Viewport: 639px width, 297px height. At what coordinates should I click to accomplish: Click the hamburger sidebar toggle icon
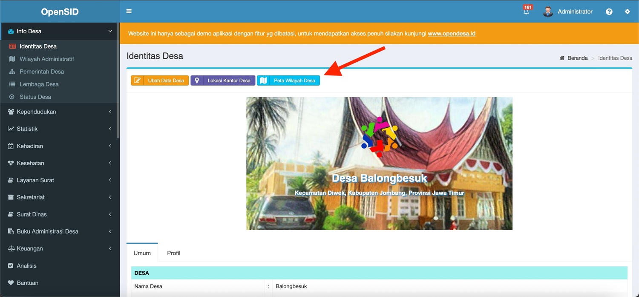tap(129, 11)
